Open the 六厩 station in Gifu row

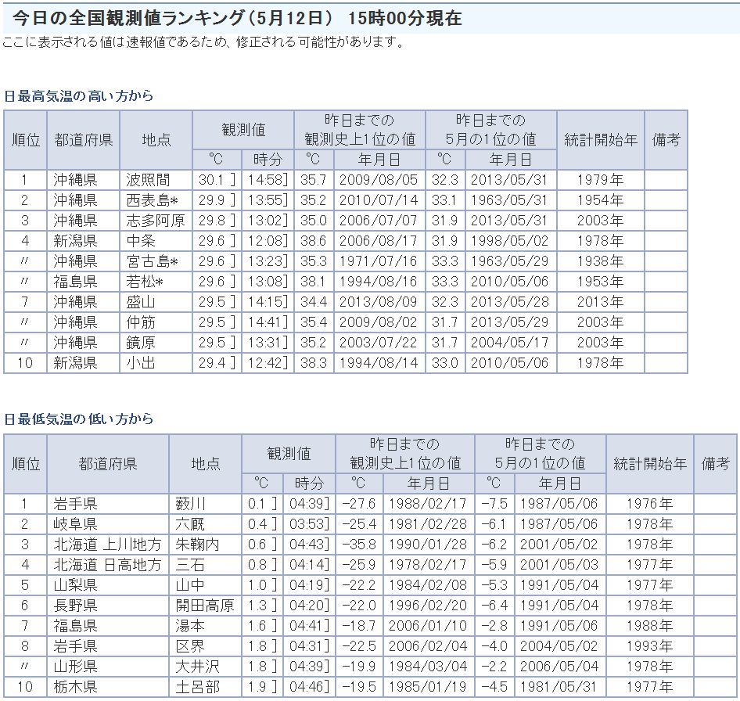click(191, 523)
